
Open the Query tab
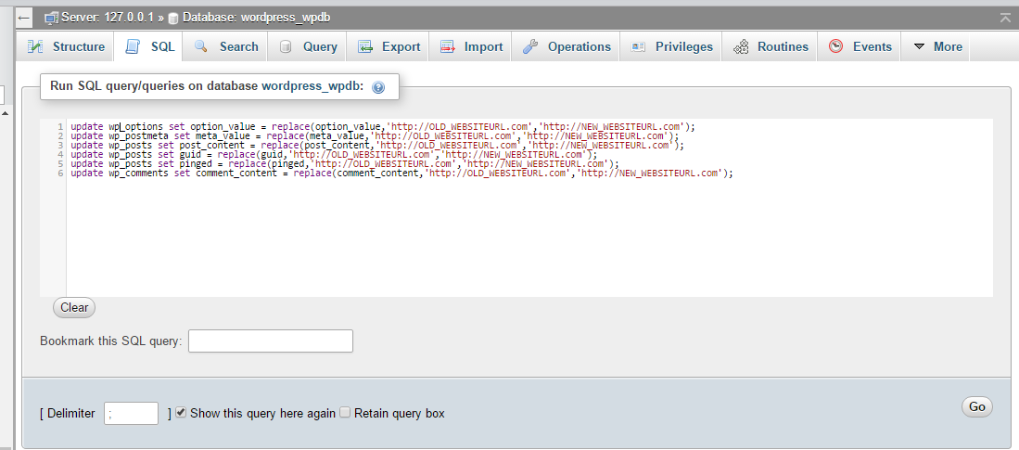tap(307, 46)
